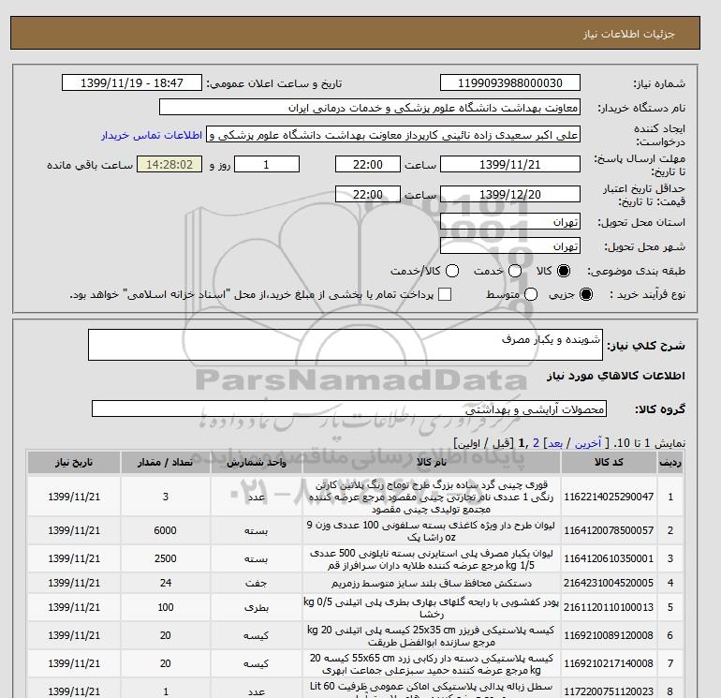721x698 pixels.
Task: Click the need number field
Action: pos(510,82)
